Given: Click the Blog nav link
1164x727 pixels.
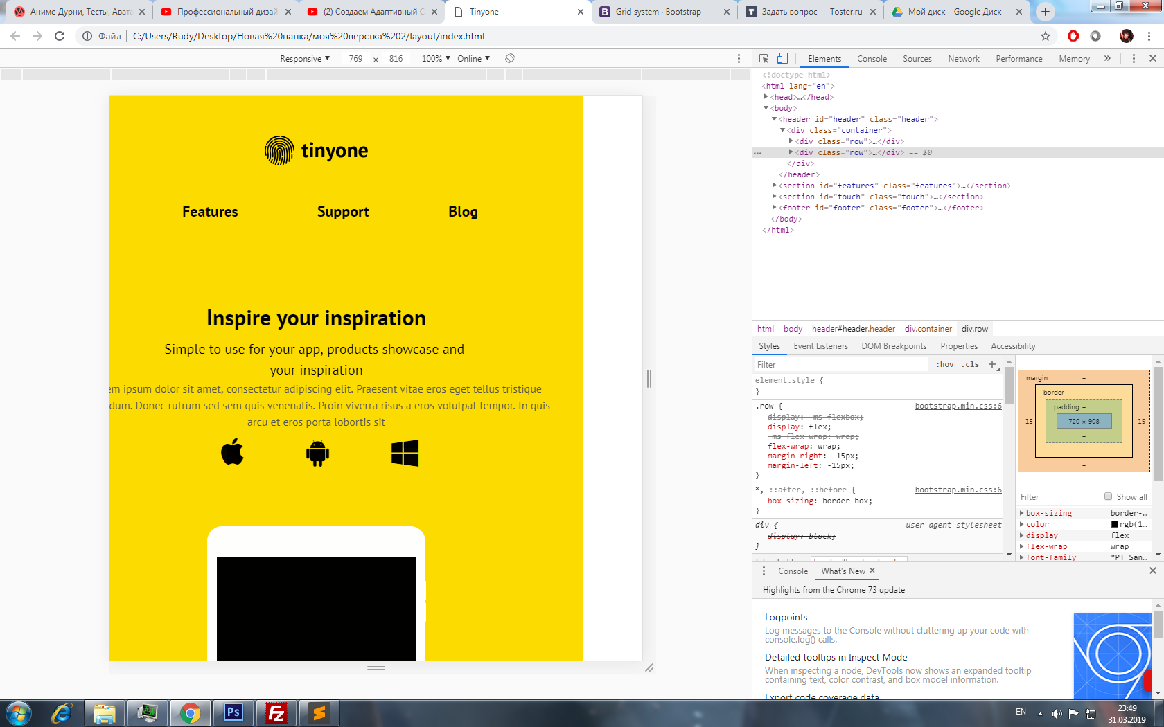Looking at the screenshot, I should 463,212.
